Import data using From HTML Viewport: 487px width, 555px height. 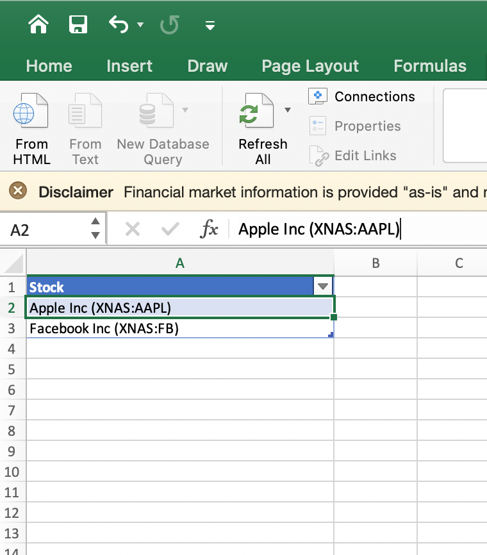tap(31, 129)
